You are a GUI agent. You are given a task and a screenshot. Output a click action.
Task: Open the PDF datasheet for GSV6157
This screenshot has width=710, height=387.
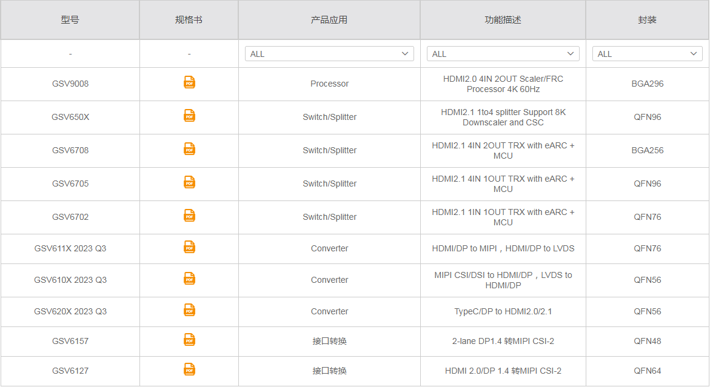click(189, 340)
